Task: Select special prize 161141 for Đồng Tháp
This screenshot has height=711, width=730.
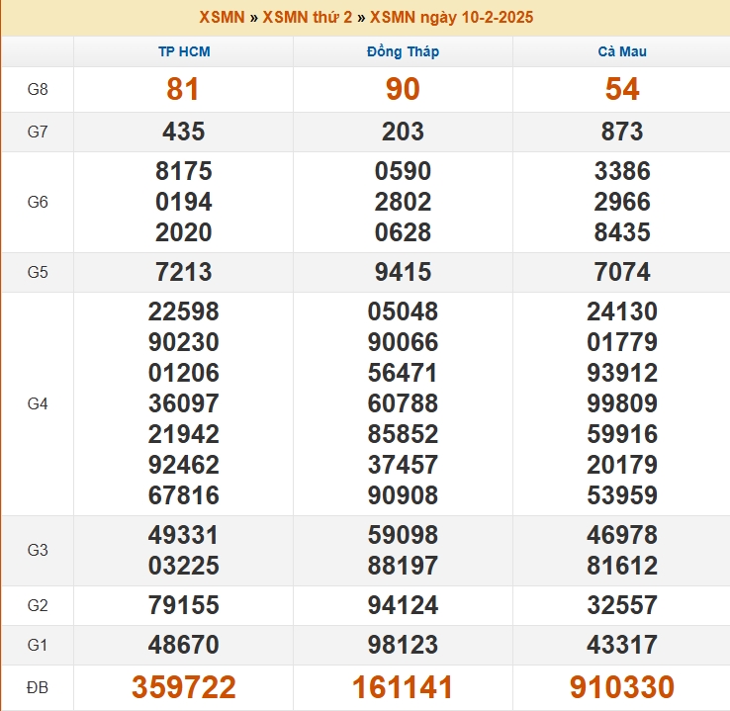Action: click(x=403, y=687)
